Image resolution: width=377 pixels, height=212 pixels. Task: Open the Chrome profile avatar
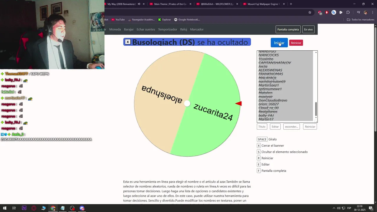(x=366, y=12)
